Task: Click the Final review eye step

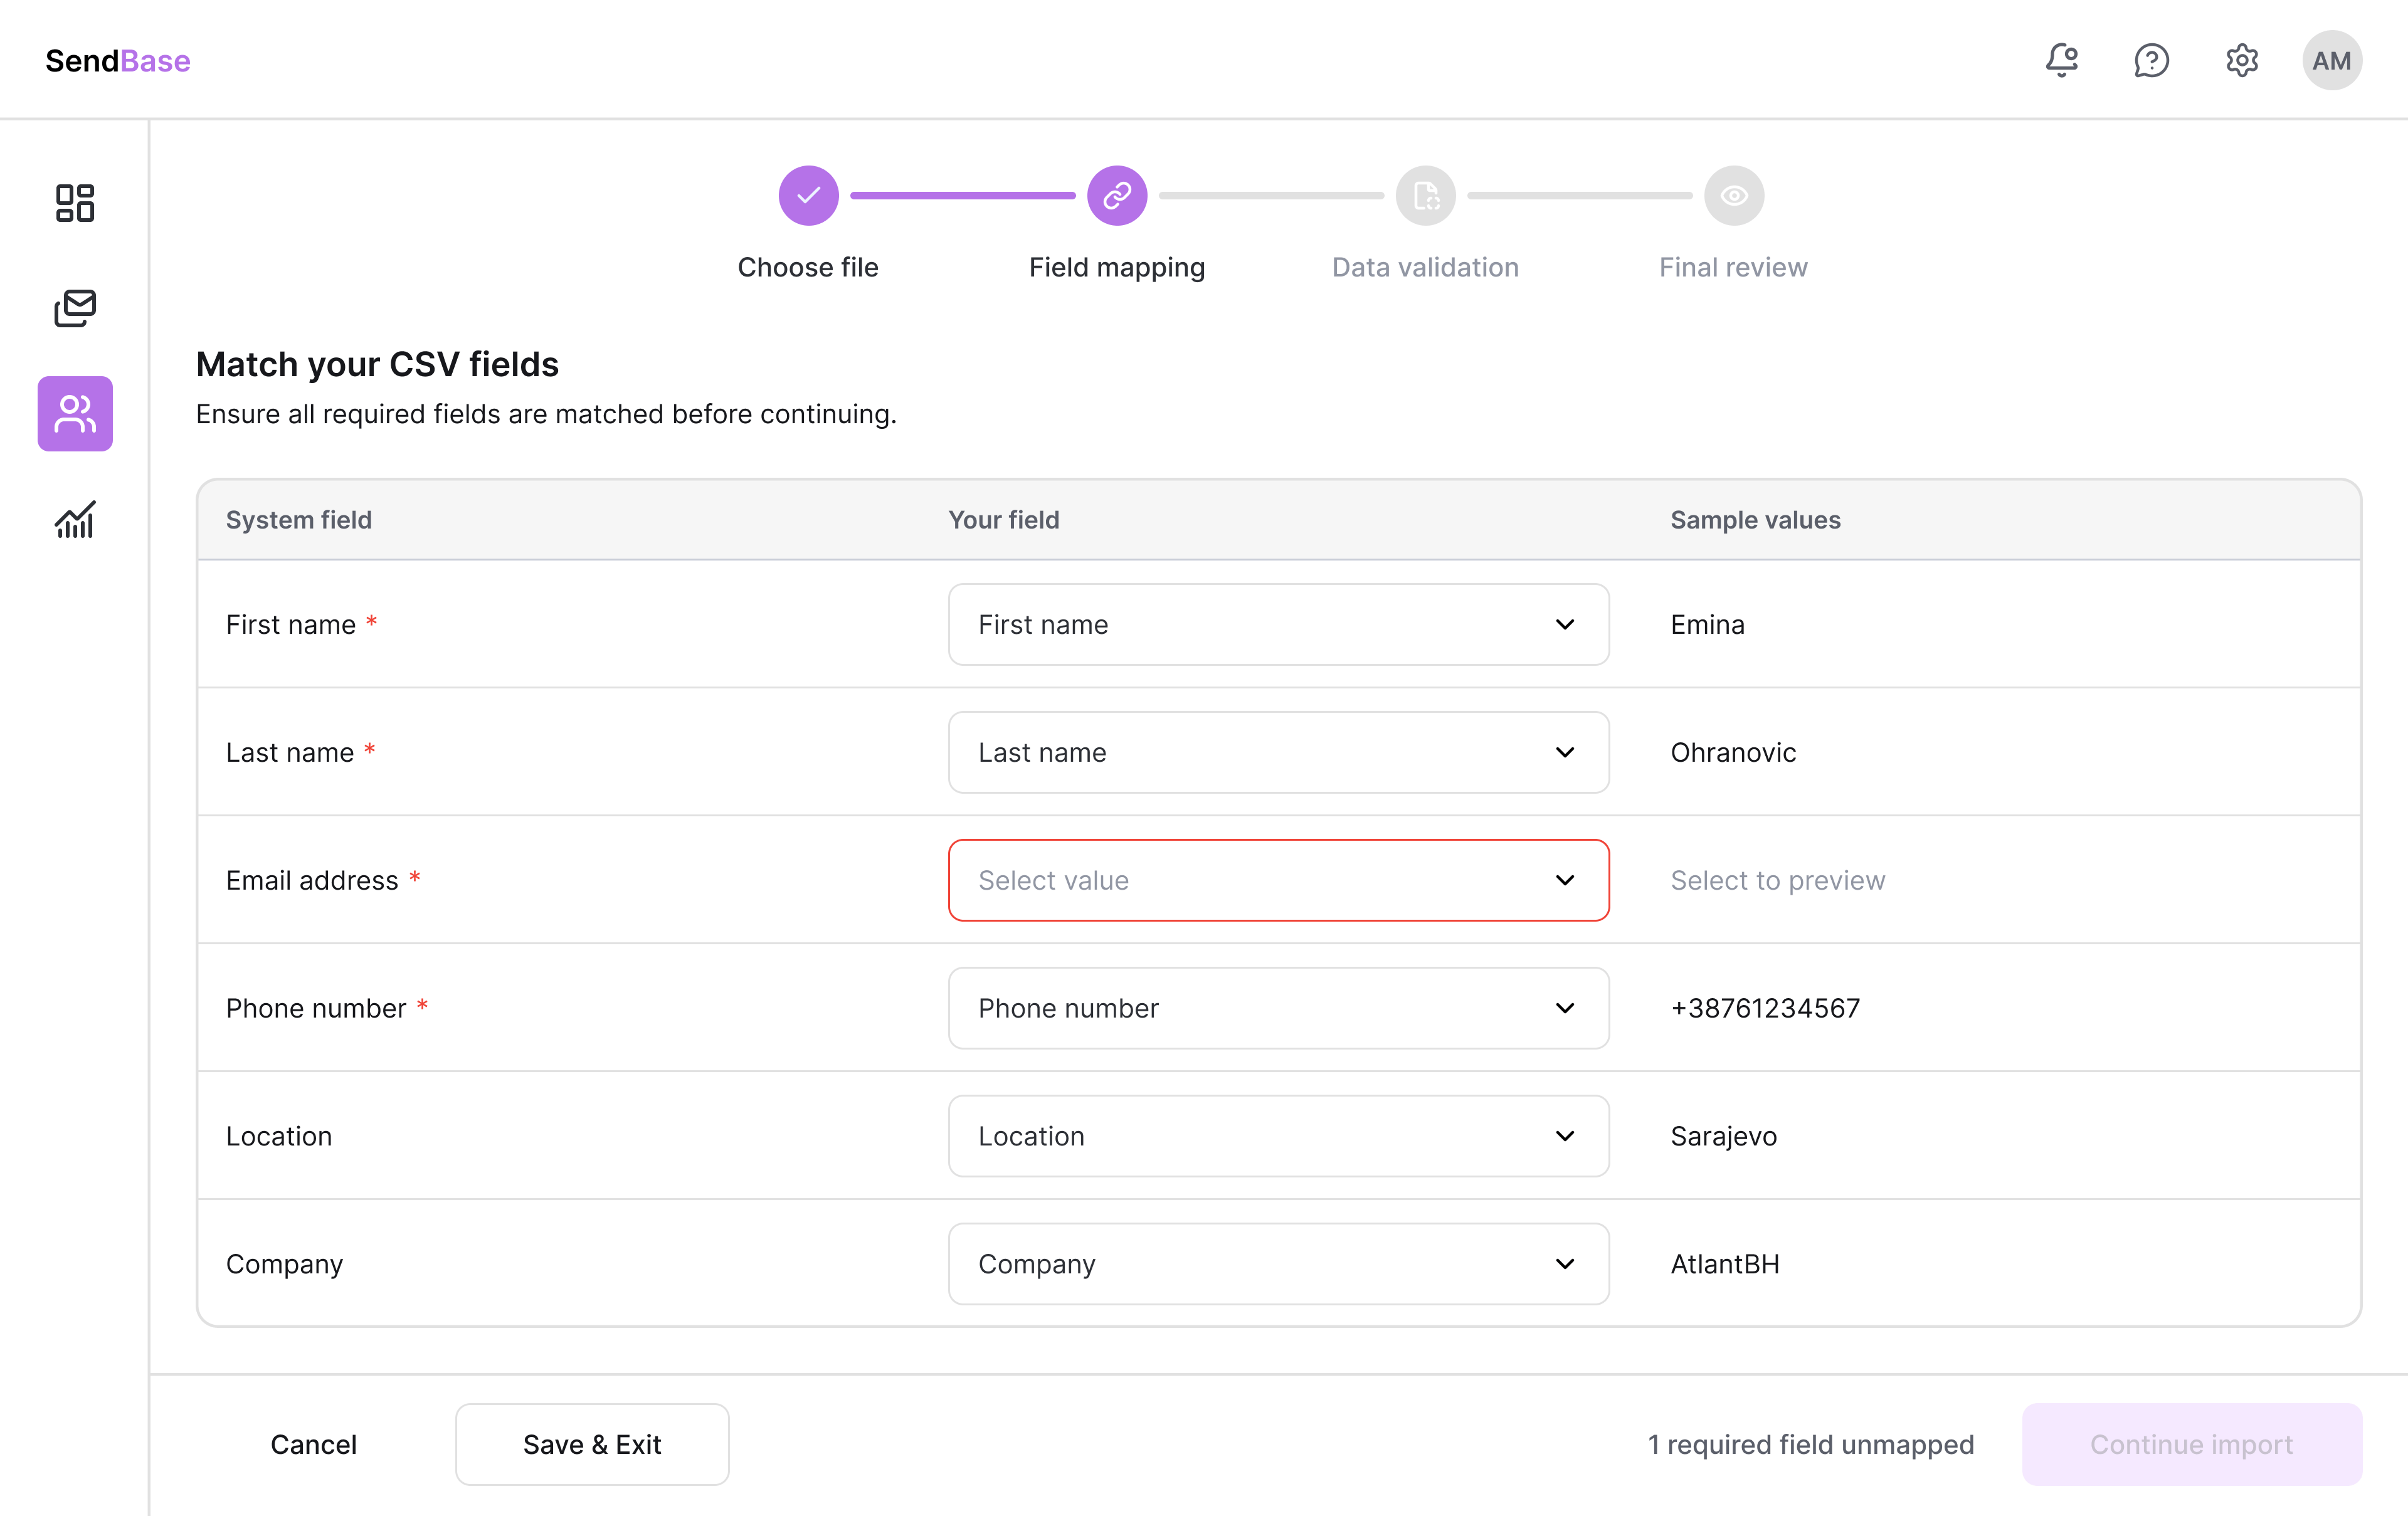Action: 1733,196
